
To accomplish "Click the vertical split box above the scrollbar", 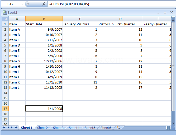I will [x=173, y=17].
